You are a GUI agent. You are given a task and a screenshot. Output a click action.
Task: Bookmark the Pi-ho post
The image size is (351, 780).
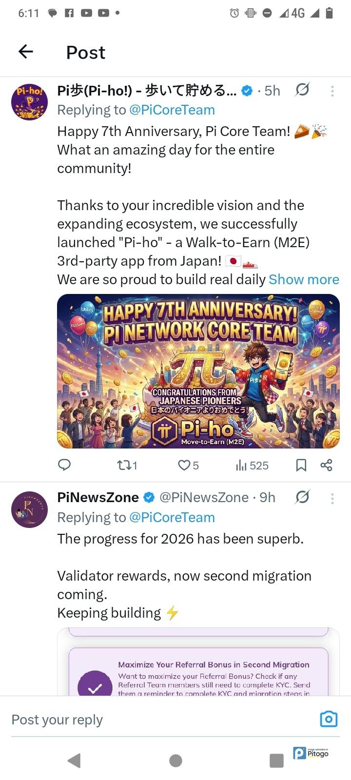click(x=301, y=465)
